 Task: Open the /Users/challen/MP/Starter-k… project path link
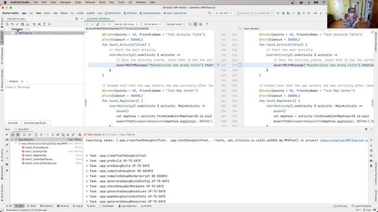(x=344, y=140)
